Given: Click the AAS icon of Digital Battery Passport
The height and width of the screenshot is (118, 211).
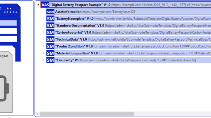Looking at the screenshot, I should [x=45, y=5].
